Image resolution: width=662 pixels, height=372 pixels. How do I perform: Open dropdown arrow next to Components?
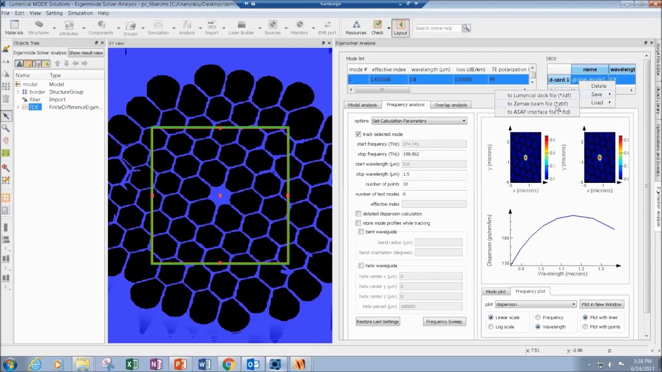[118, 28]
